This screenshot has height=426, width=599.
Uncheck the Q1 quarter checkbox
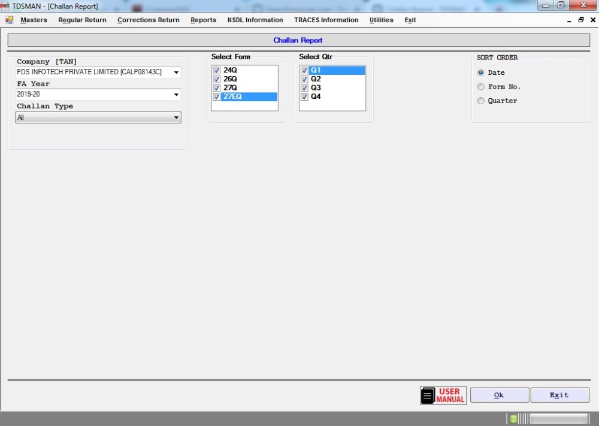pos(304,70)
